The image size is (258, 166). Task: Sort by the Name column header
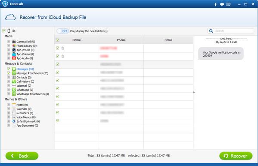[x=77, y=40]
